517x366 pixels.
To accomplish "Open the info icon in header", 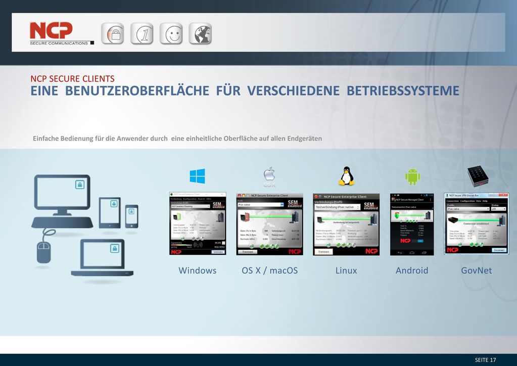I will (142, 34).
